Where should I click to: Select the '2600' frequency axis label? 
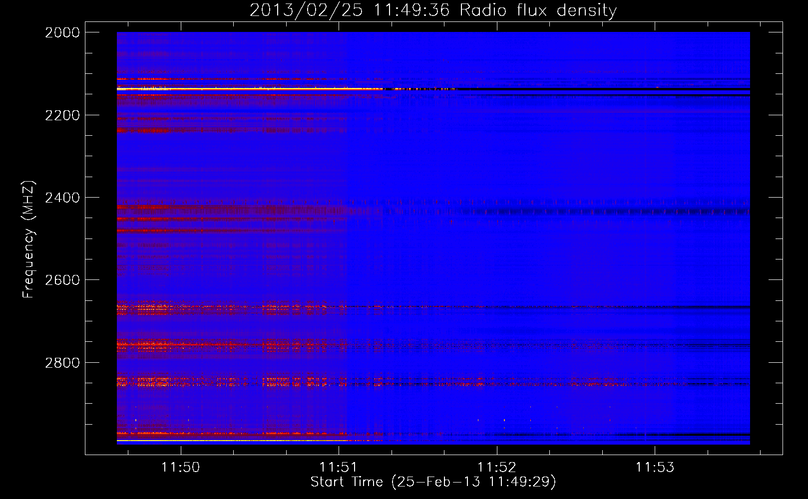click(x=62, y=280)
